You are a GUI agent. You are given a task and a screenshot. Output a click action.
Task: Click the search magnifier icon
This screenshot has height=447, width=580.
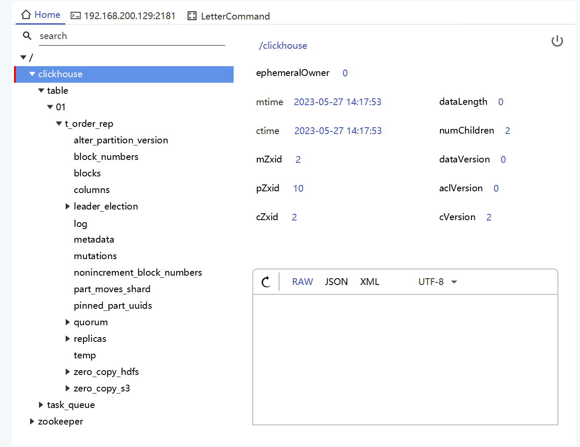27,36
